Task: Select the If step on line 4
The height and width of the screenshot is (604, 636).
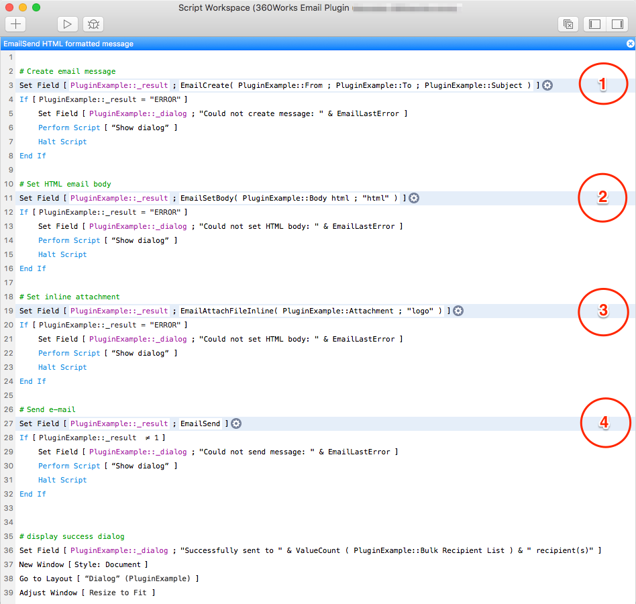Action: 103,99
